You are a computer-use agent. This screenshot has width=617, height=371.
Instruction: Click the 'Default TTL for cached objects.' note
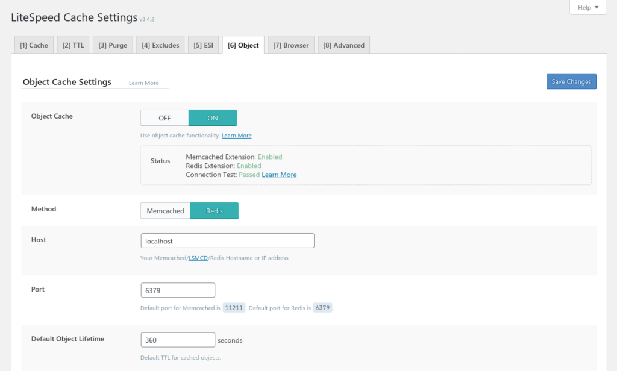[181, 358]
